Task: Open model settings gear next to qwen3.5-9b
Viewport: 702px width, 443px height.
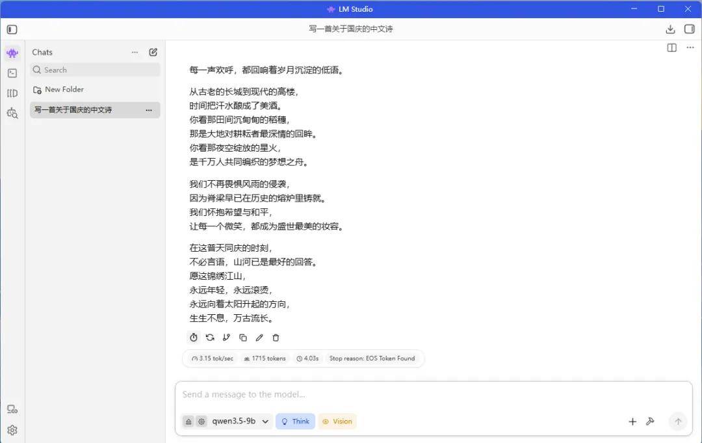Action: (x=201, y=422)
